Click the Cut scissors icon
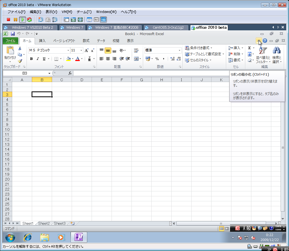 [x=20, y=49]
